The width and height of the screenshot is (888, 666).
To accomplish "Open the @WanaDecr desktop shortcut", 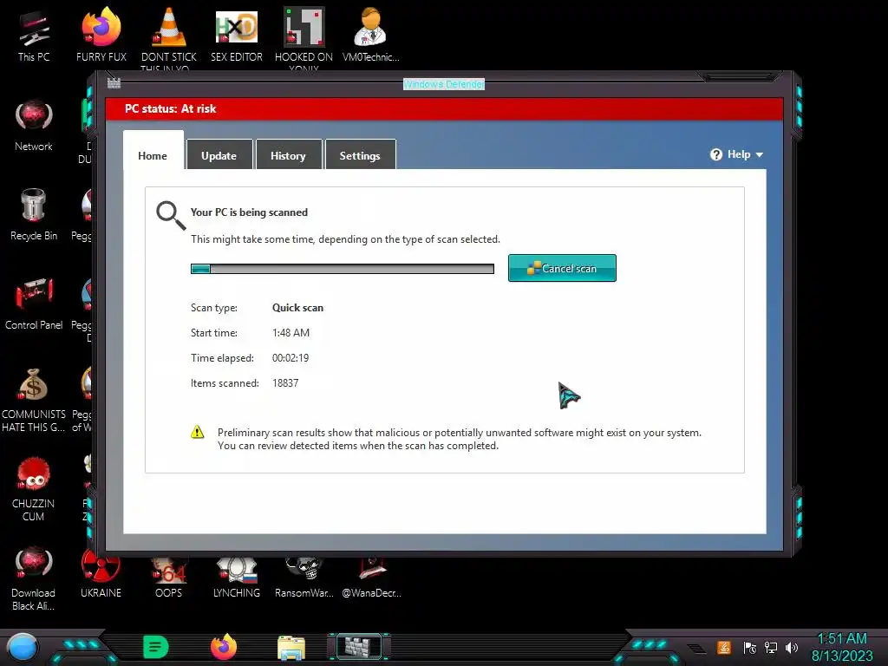I will pyautogui.click(x=371, y=578).
